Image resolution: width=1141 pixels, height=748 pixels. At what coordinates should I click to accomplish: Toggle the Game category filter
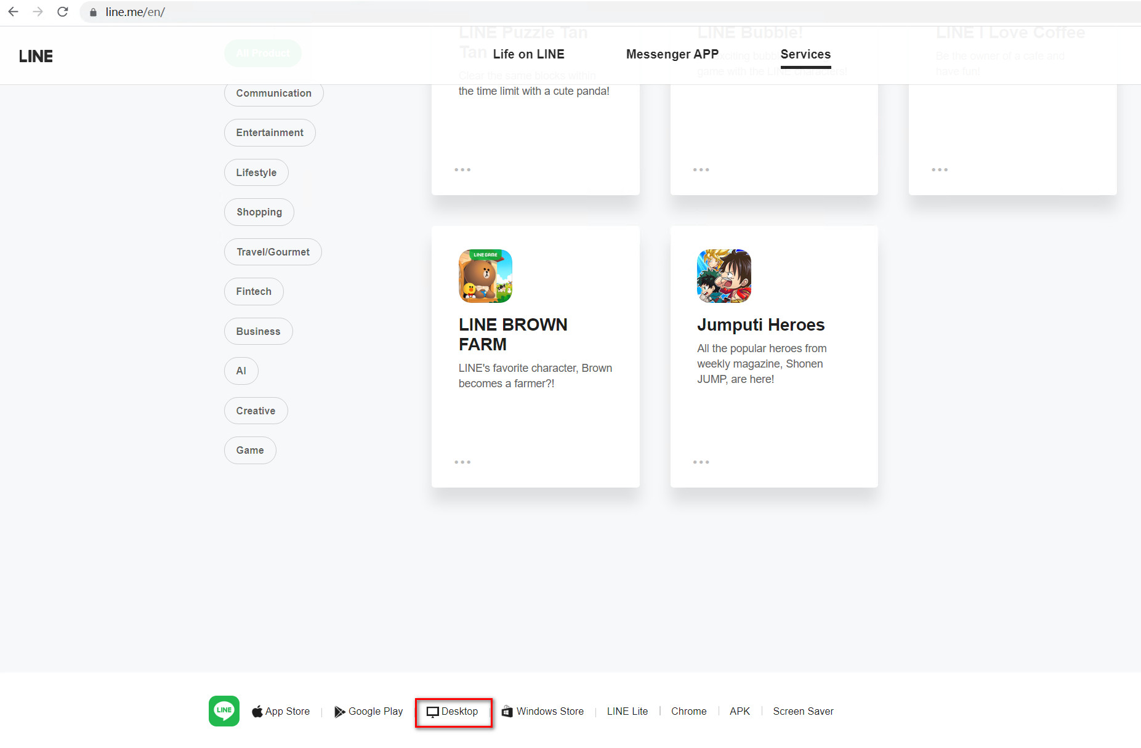tap(250, 450)
